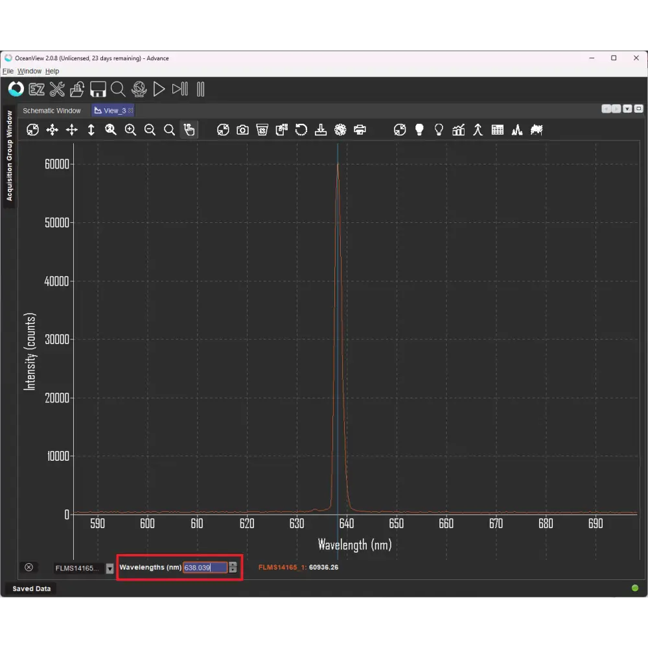Click the spectrum peaks icon

517,130
